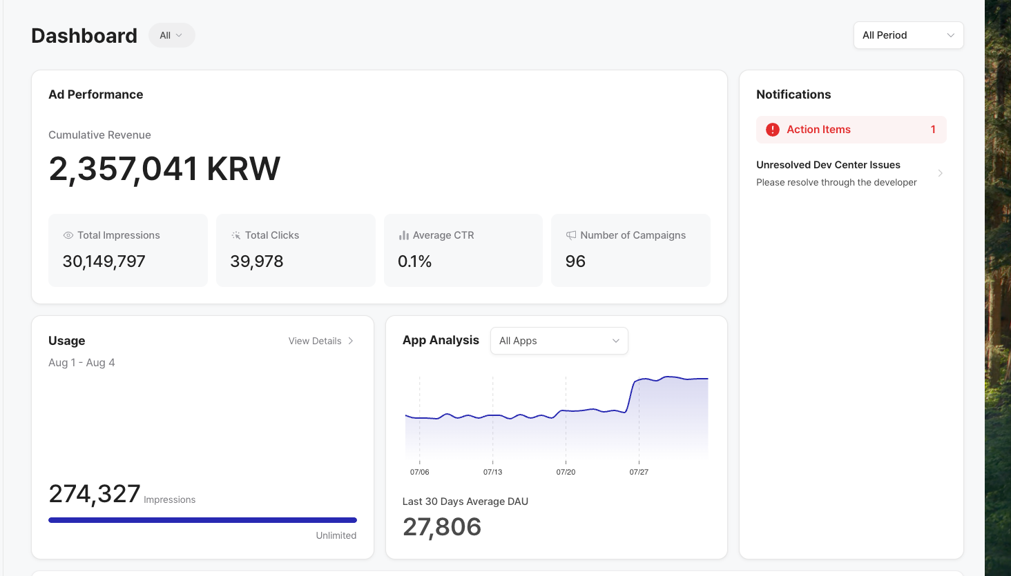Screen dimensions: 1011x576
Task: Open the View Details link in Usage
Action: [x=315, y=341]
